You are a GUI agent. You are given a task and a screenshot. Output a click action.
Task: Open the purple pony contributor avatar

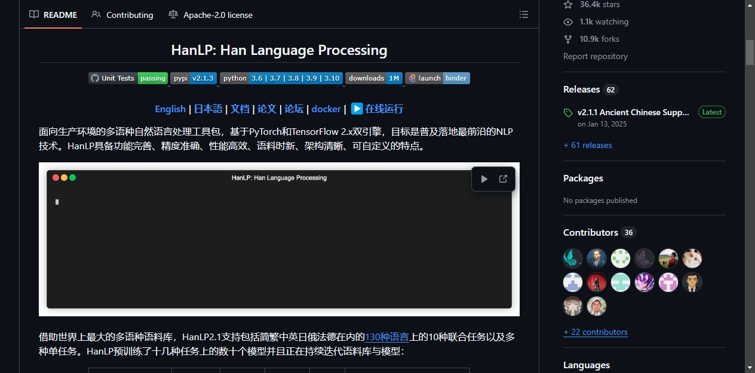point(644,282)
